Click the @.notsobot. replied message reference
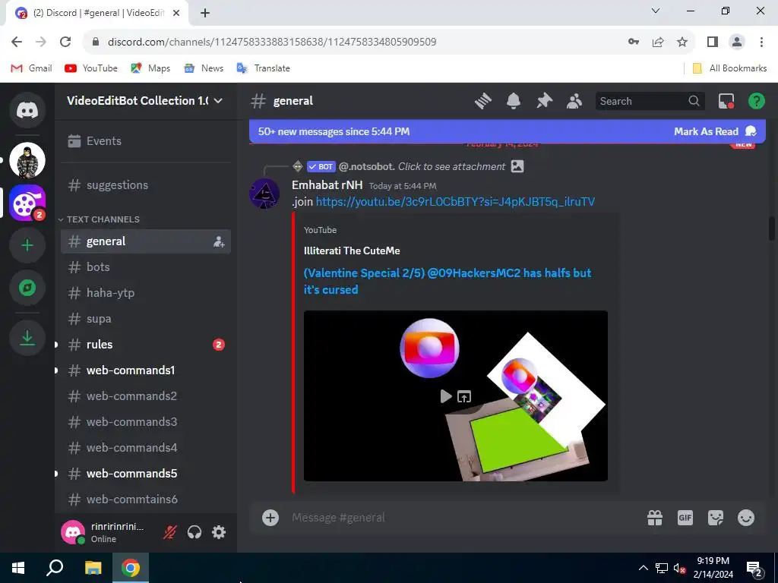This screenshot has height=583, width=778. [422, 166]
